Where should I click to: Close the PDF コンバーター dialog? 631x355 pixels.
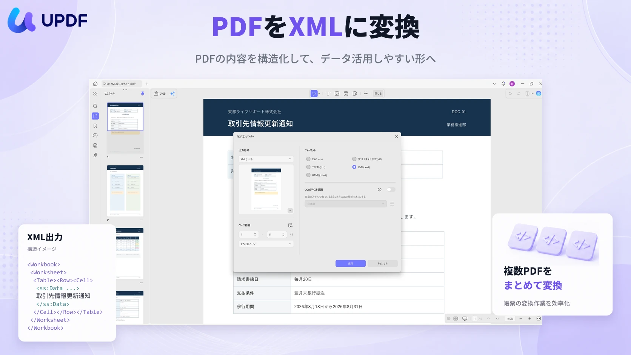396,137
